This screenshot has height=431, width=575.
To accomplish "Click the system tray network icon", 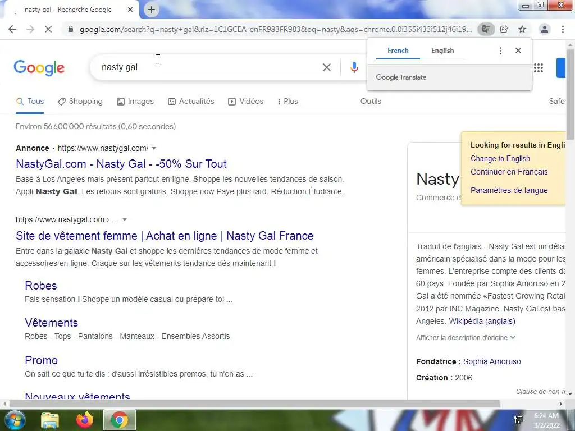I will 518,420.
